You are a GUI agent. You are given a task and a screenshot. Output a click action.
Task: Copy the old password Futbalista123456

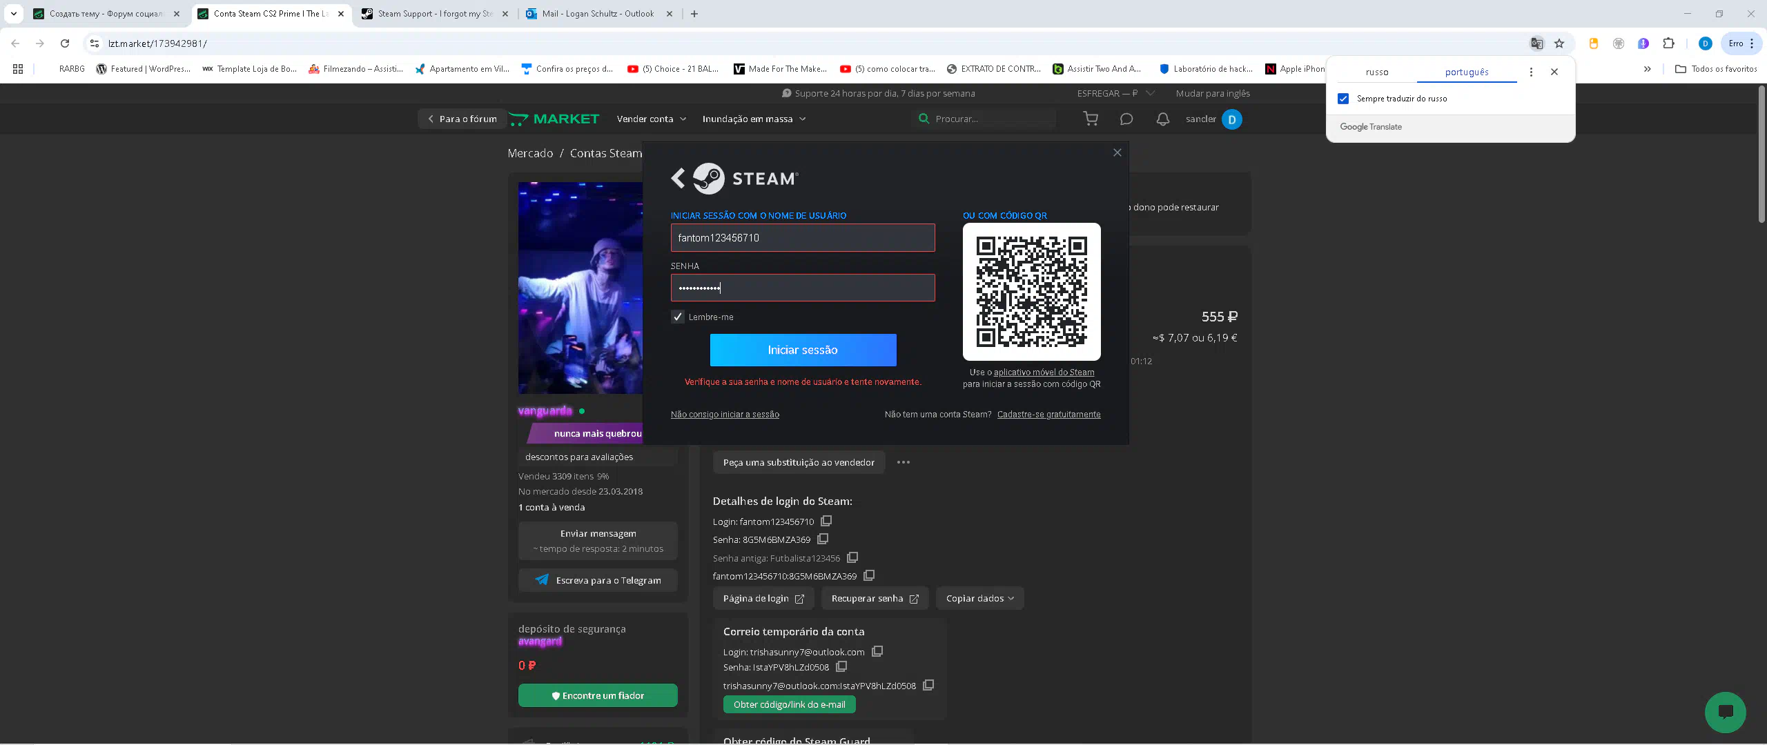coord(852,557)
